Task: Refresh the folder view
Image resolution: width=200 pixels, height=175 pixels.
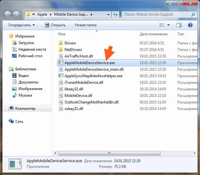Action: click(x=115, y=14)
